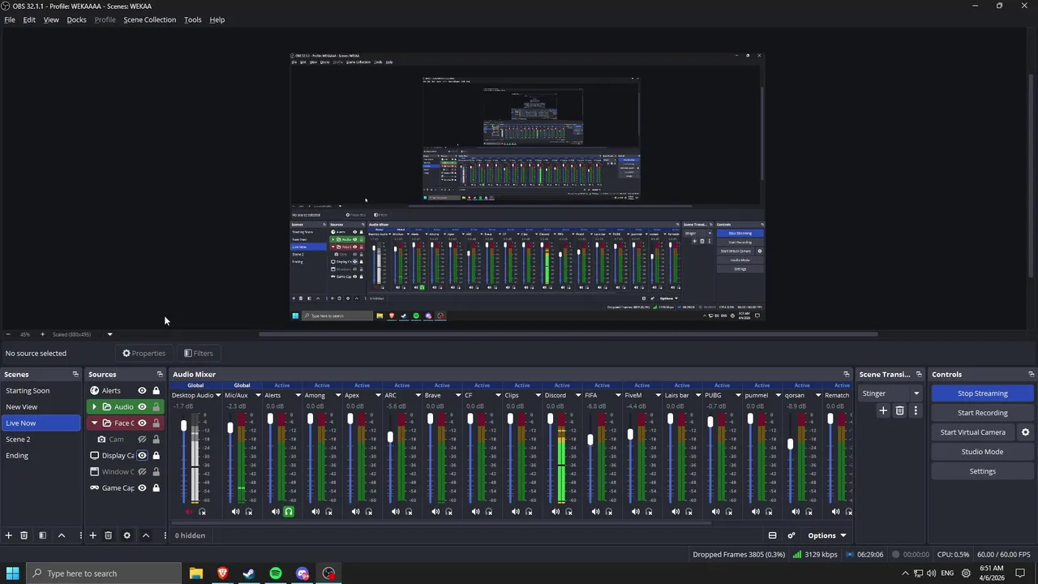Viewport: 1038px width, 584px height.
Task: Open scene filters icon in Scenes toolbar
Action: [42, 535]
